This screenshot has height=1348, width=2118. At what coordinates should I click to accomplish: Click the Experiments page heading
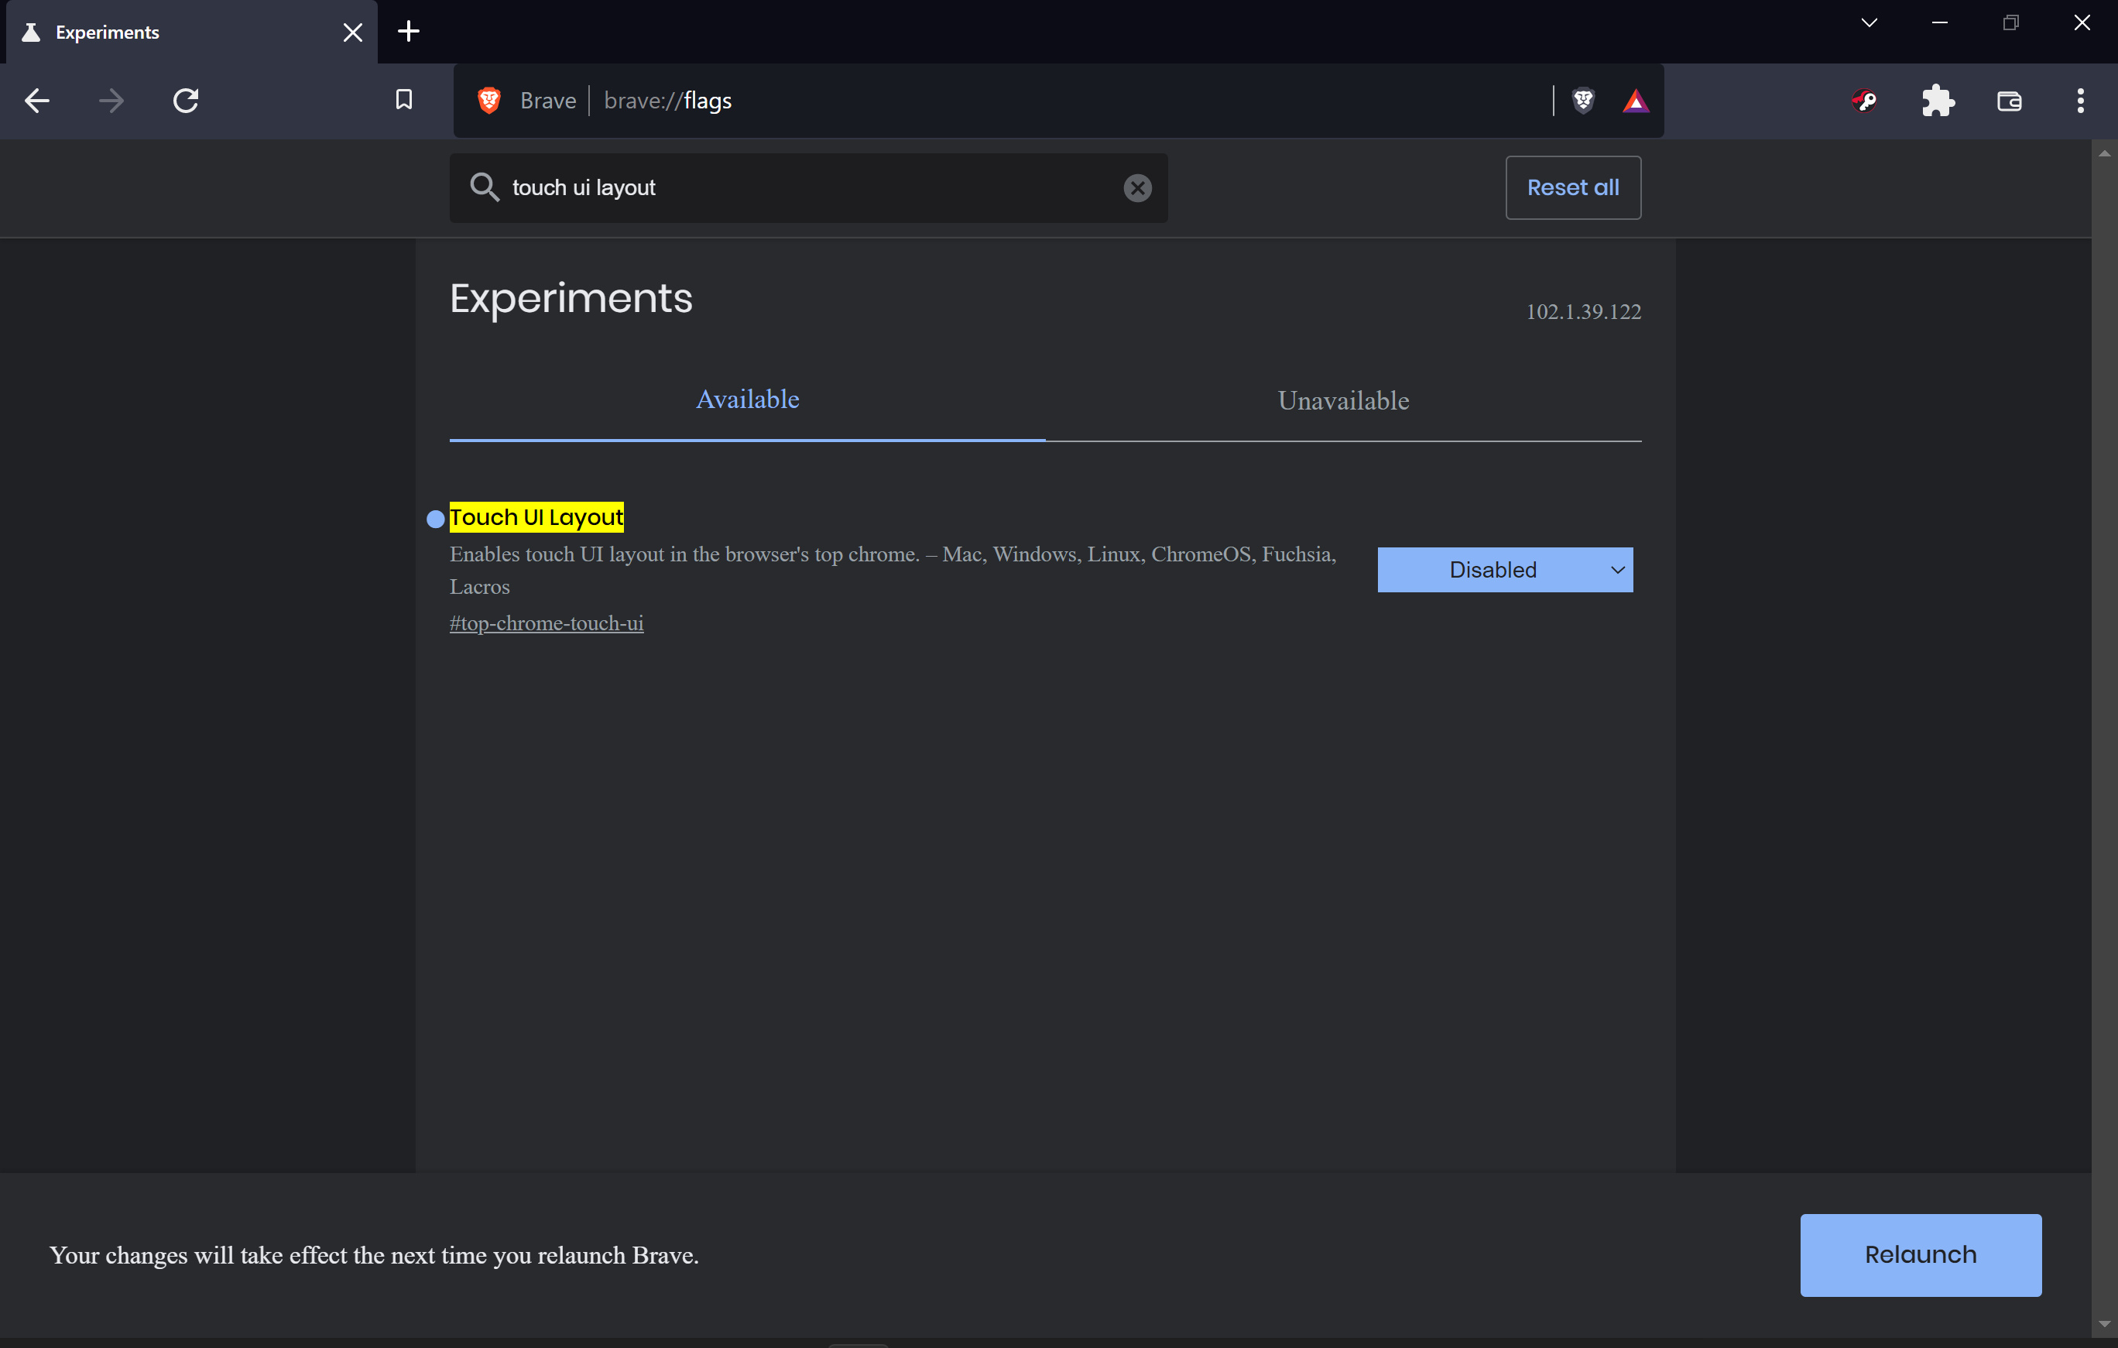pyautogui.click(x=571, y=298)
